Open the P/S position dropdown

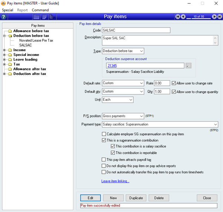tap(141, 116)
